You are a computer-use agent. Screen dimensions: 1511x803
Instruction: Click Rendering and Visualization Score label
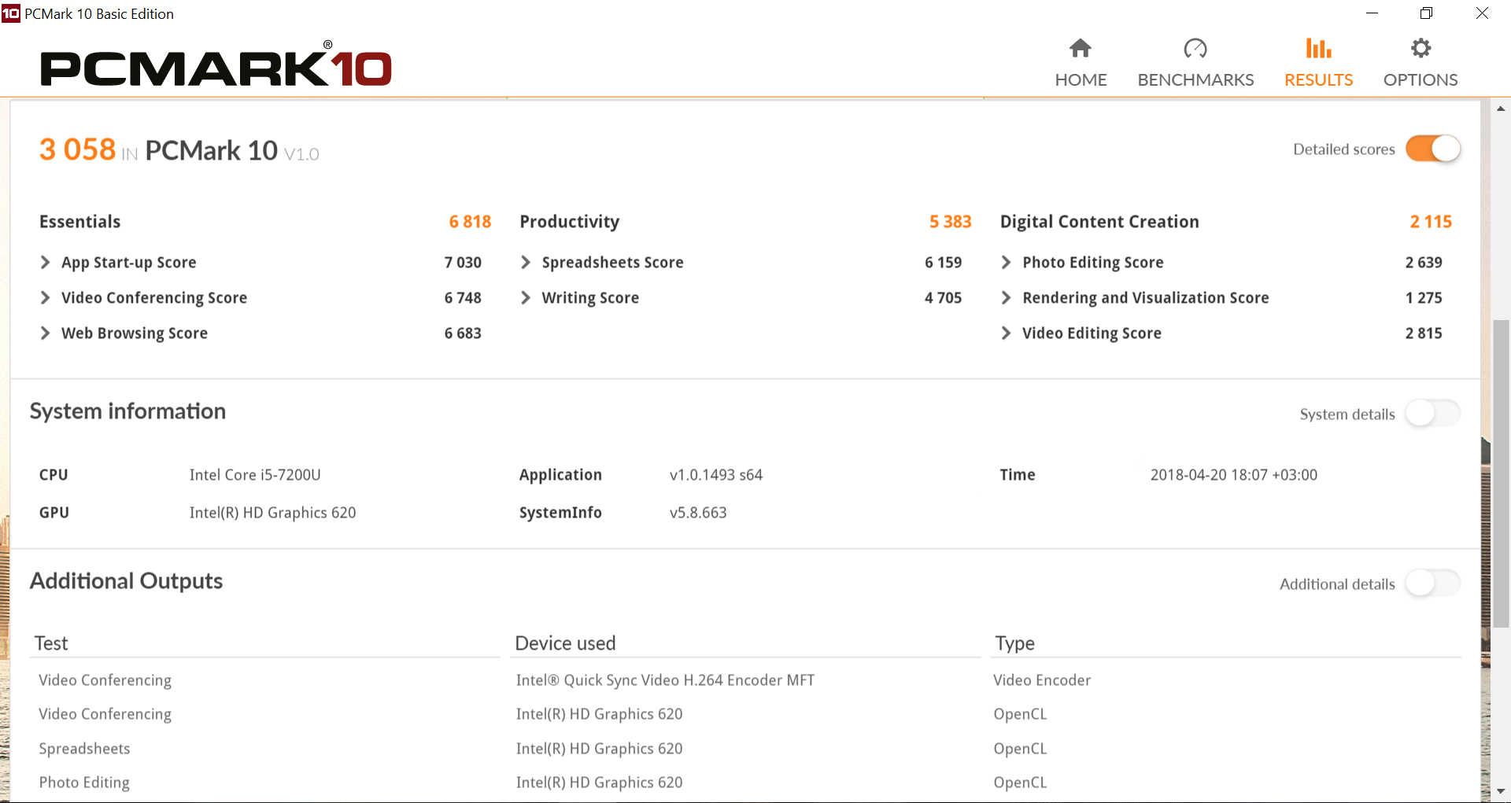1146,298
